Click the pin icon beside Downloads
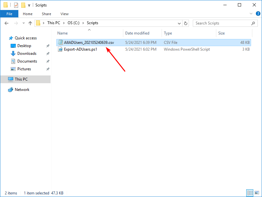This screenshot has height=197, width=262. tap(48, 54)
